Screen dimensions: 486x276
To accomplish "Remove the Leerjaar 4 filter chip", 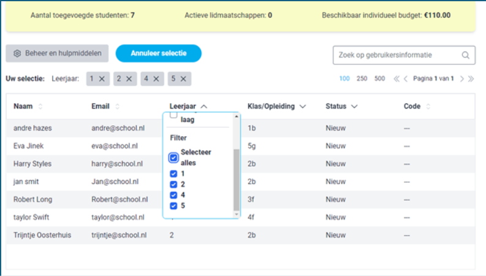I will [156, 79].
